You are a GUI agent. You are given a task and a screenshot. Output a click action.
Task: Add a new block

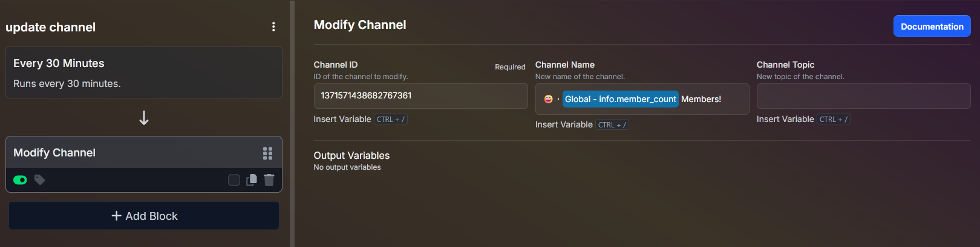[x=144, y=216]
